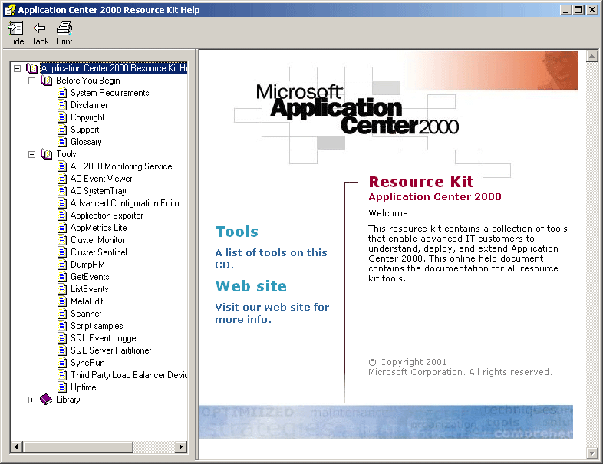The width and height of the screenshot is (603, 464).
Task: Follow the blue Tools heading link
Action: (236, 232)
